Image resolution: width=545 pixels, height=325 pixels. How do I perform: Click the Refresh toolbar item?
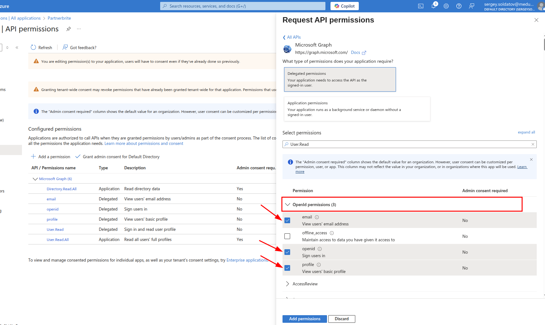41,48
